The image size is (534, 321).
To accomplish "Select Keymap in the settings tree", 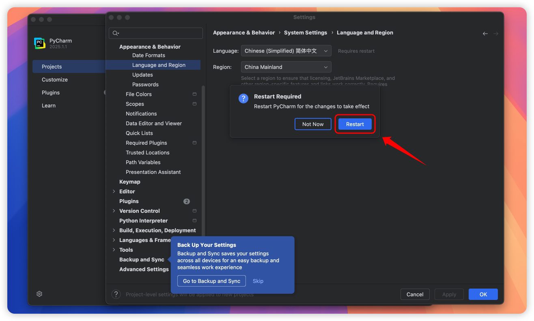I will click(x=130, y=182).
